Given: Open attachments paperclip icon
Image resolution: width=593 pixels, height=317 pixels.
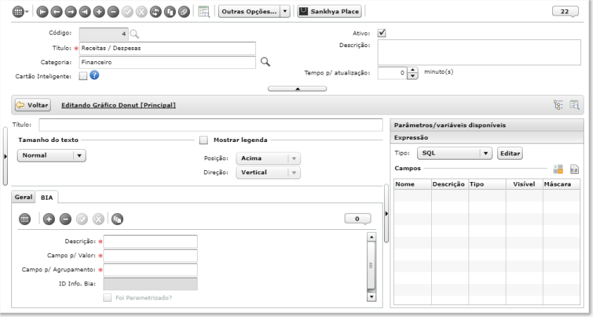Looking at the screenshot, I should pos(184,12).
